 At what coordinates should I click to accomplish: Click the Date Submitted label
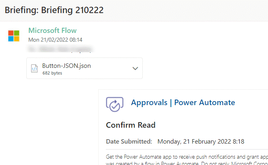pyautogui.click(x=129, y=141)
